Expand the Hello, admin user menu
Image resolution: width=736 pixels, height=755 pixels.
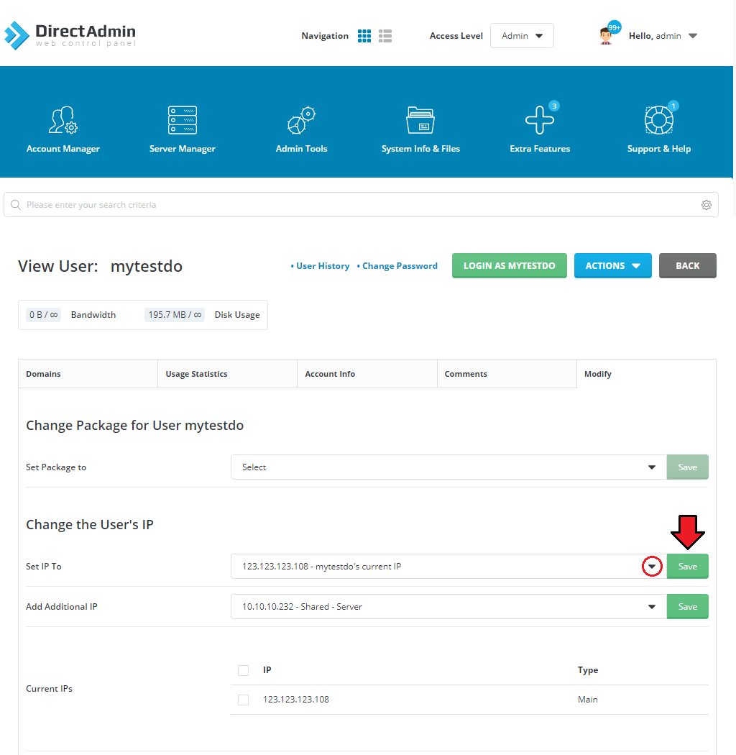[663, 36]
